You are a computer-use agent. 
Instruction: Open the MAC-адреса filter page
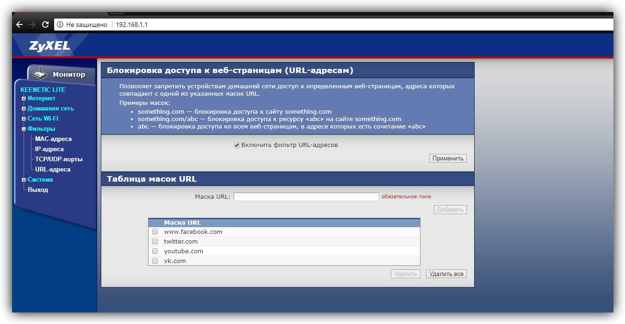tap(53, 139)
